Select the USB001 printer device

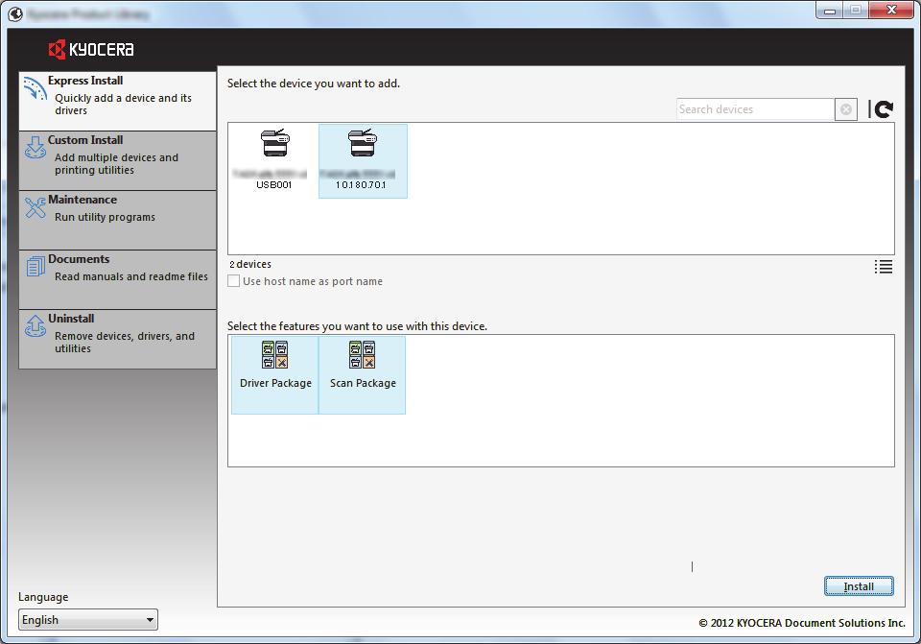tap(274, 160)
